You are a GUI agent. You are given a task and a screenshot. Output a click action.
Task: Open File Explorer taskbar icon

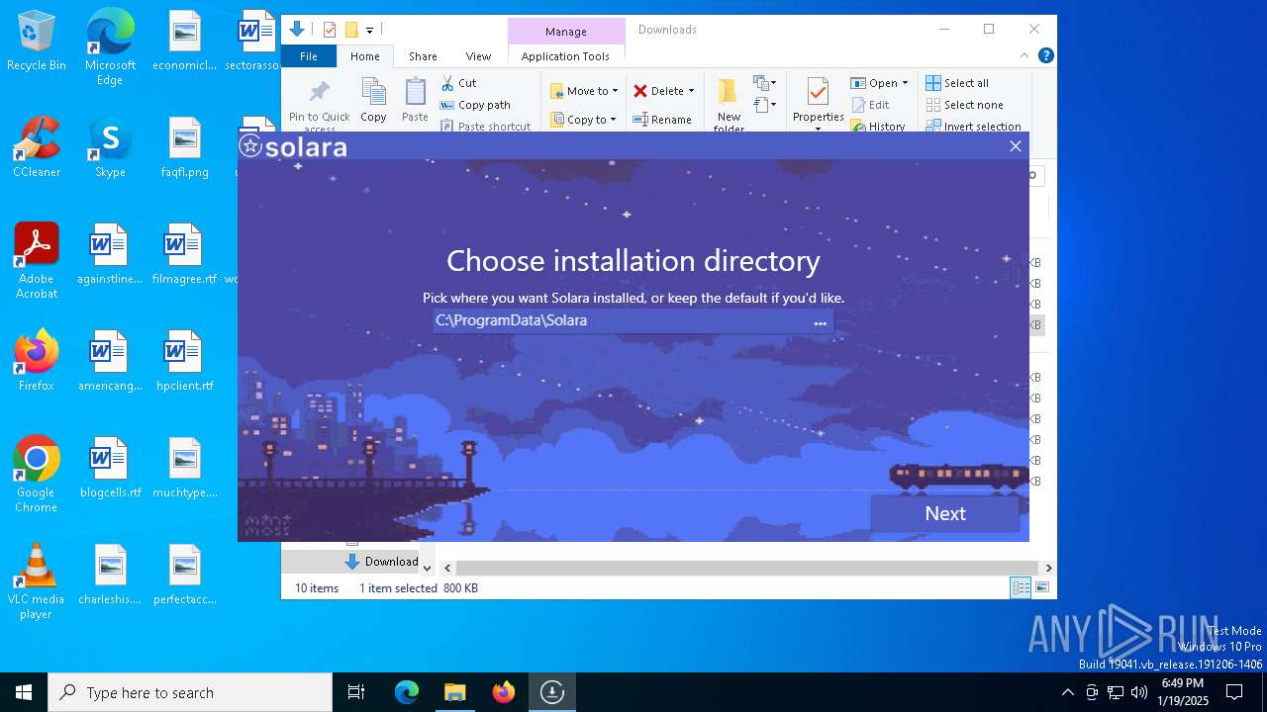coord(454,692)
